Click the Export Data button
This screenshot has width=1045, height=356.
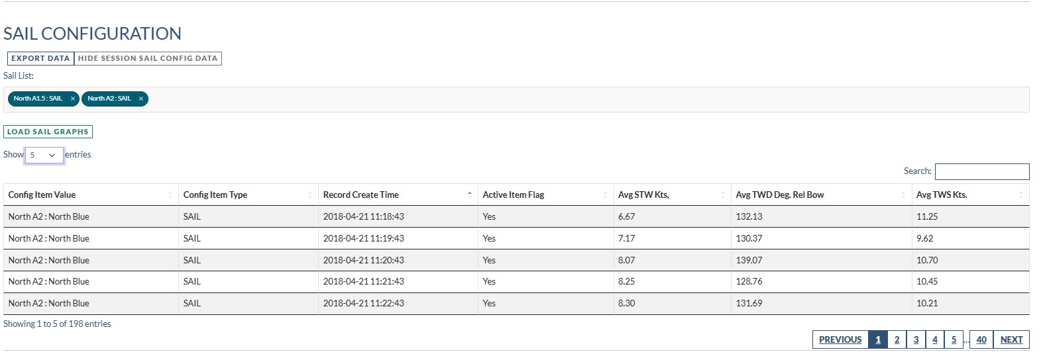click(40, 58)
